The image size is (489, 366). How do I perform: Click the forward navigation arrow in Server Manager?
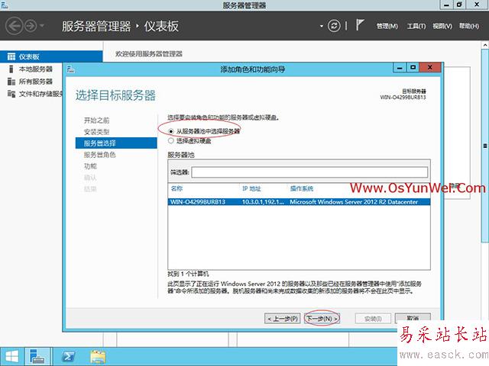tap(31, 26)
